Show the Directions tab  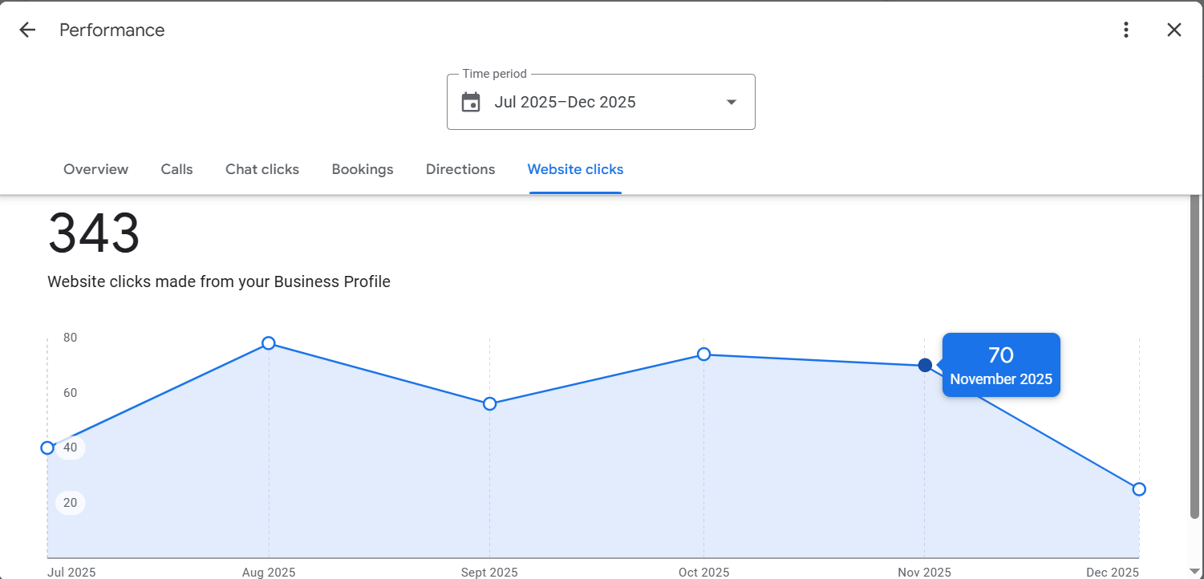[x=460, y=169]
